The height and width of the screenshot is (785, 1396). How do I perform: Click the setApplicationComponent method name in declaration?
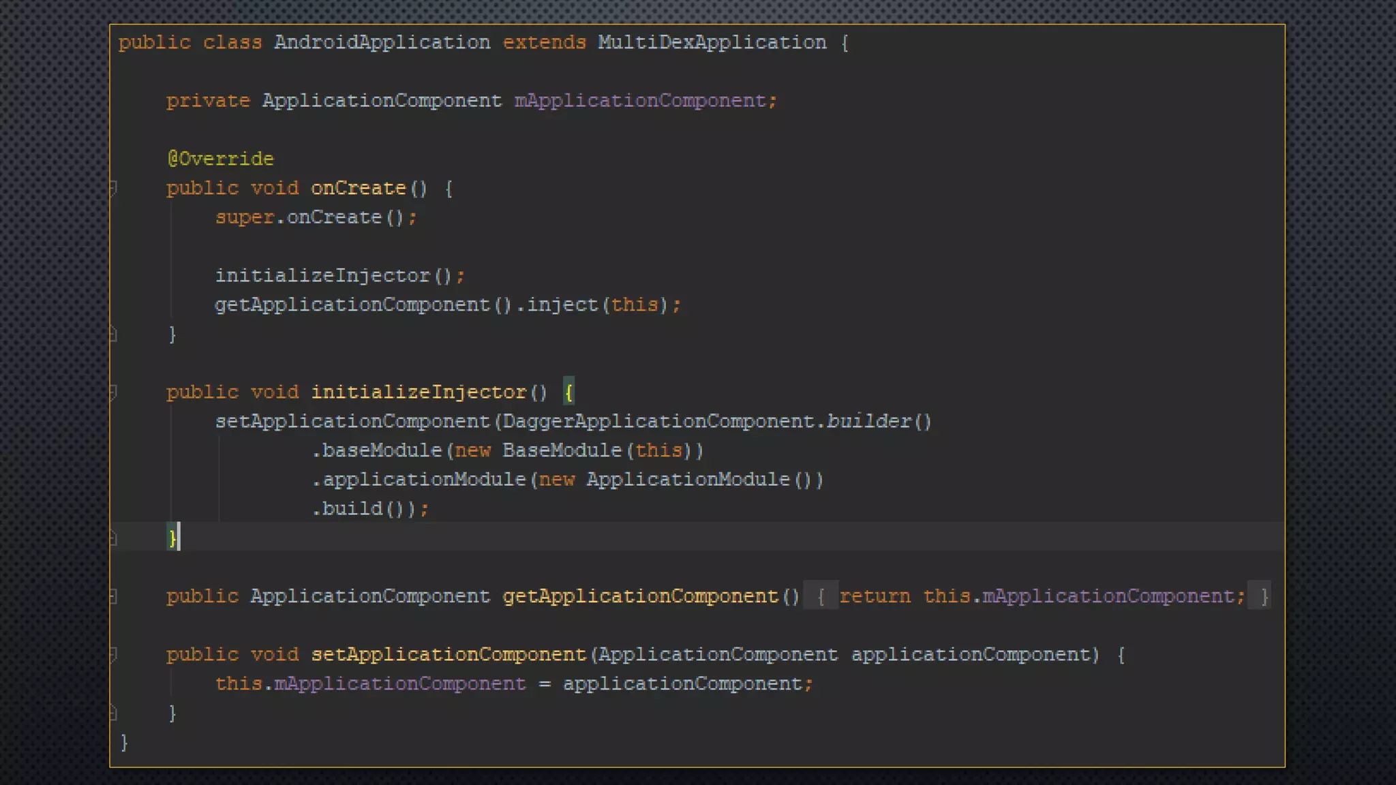449,654
